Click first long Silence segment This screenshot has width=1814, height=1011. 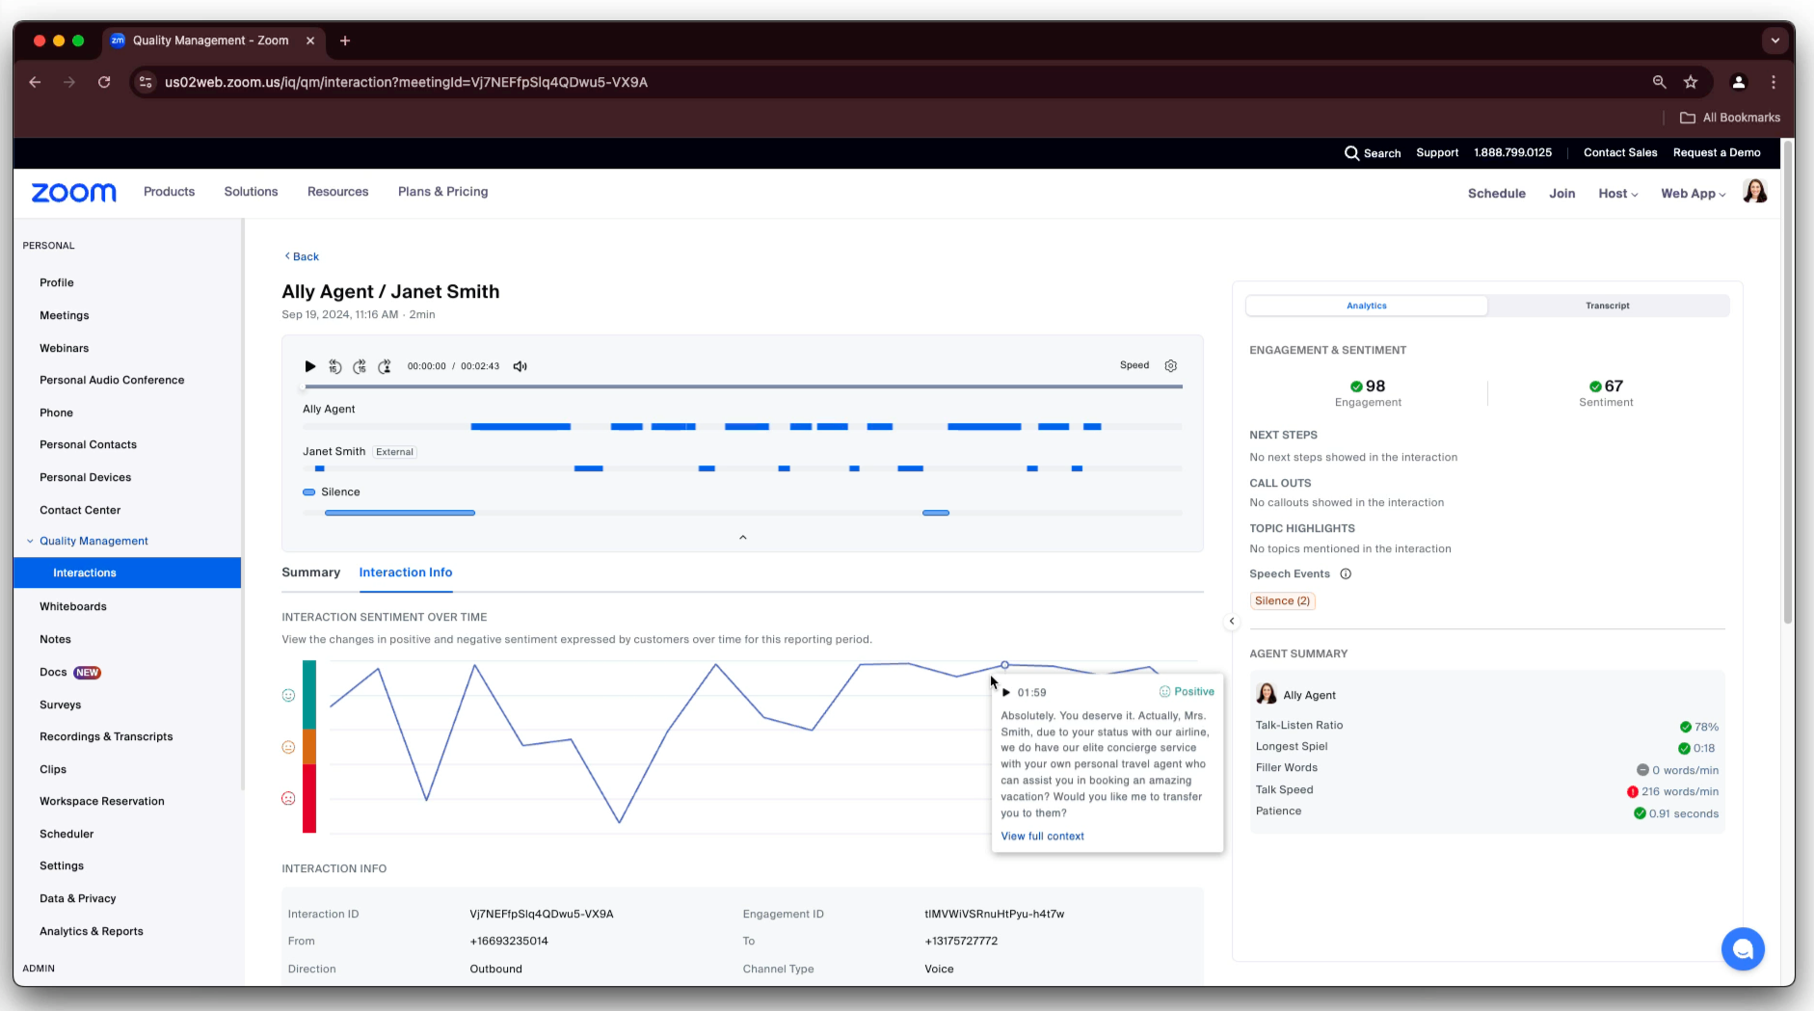coord(400,513)
